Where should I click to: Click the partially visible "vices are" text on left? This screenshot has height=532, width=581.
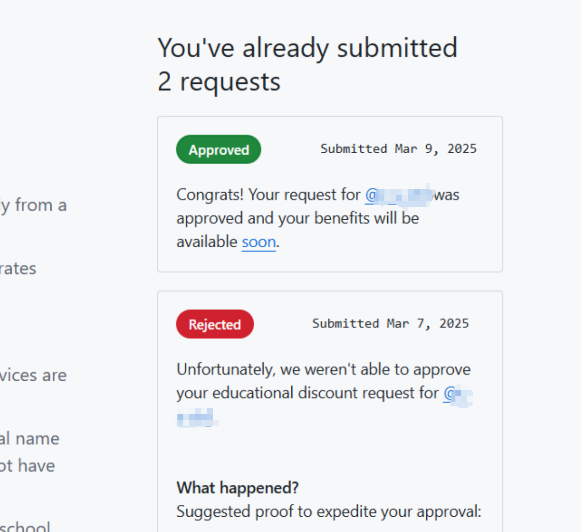(x=34, y=375)
